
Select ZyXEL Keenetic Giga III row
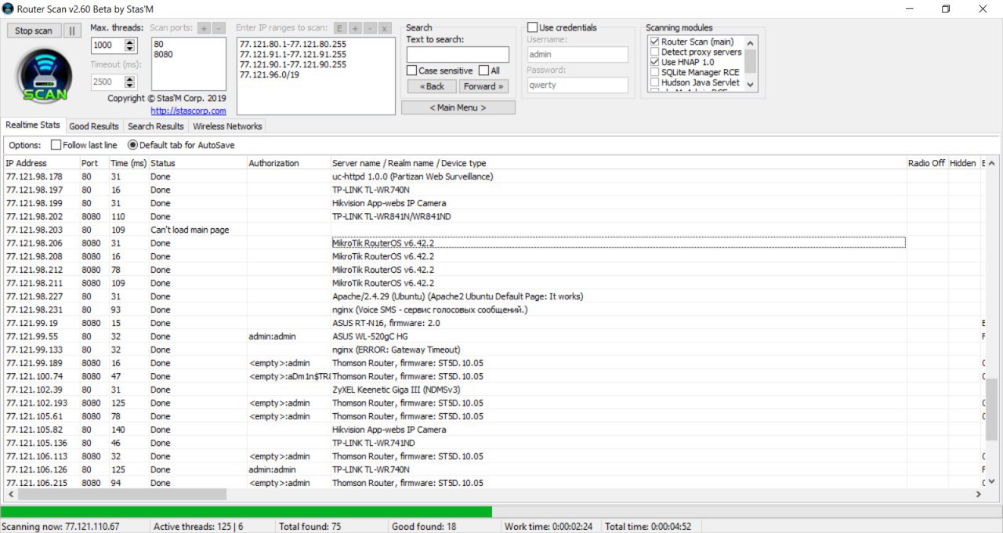click(x=494, y=390)
